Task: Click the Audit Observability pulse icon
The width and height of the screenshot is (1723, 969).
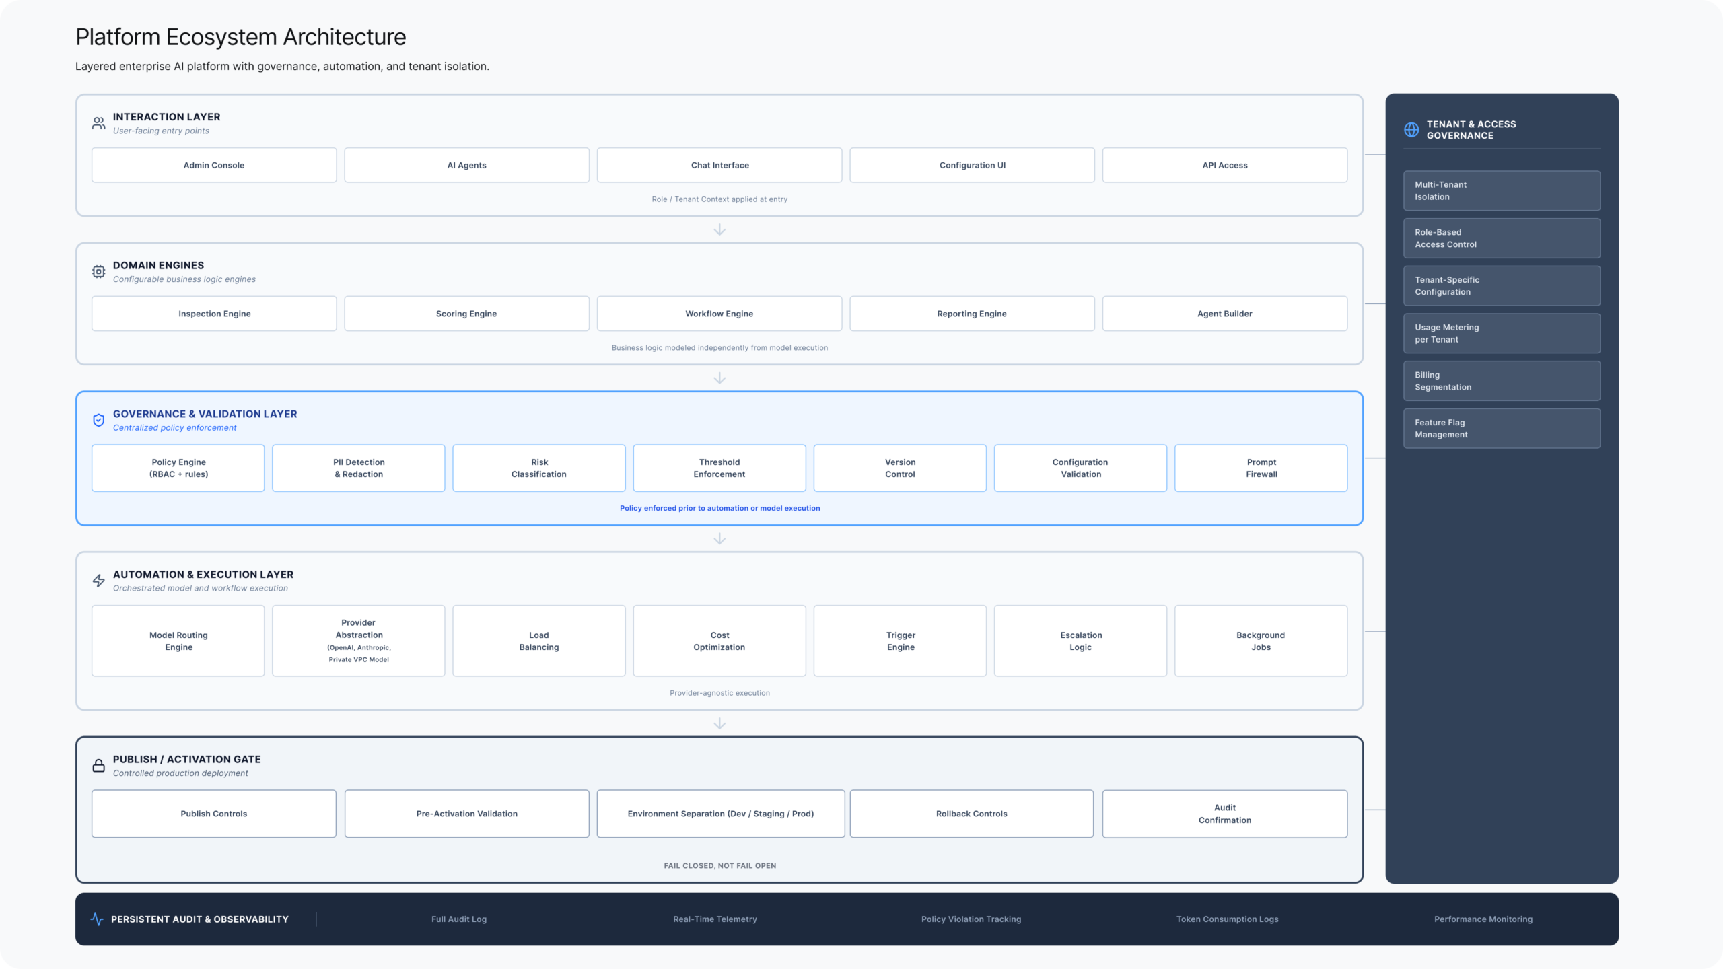Action: click(x=96, y=919)
